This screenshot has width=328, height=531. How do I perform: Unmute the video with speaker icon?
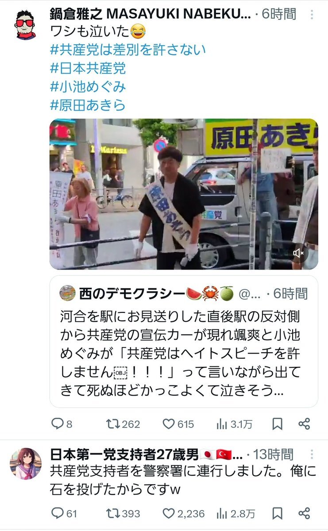click(299, 253)
